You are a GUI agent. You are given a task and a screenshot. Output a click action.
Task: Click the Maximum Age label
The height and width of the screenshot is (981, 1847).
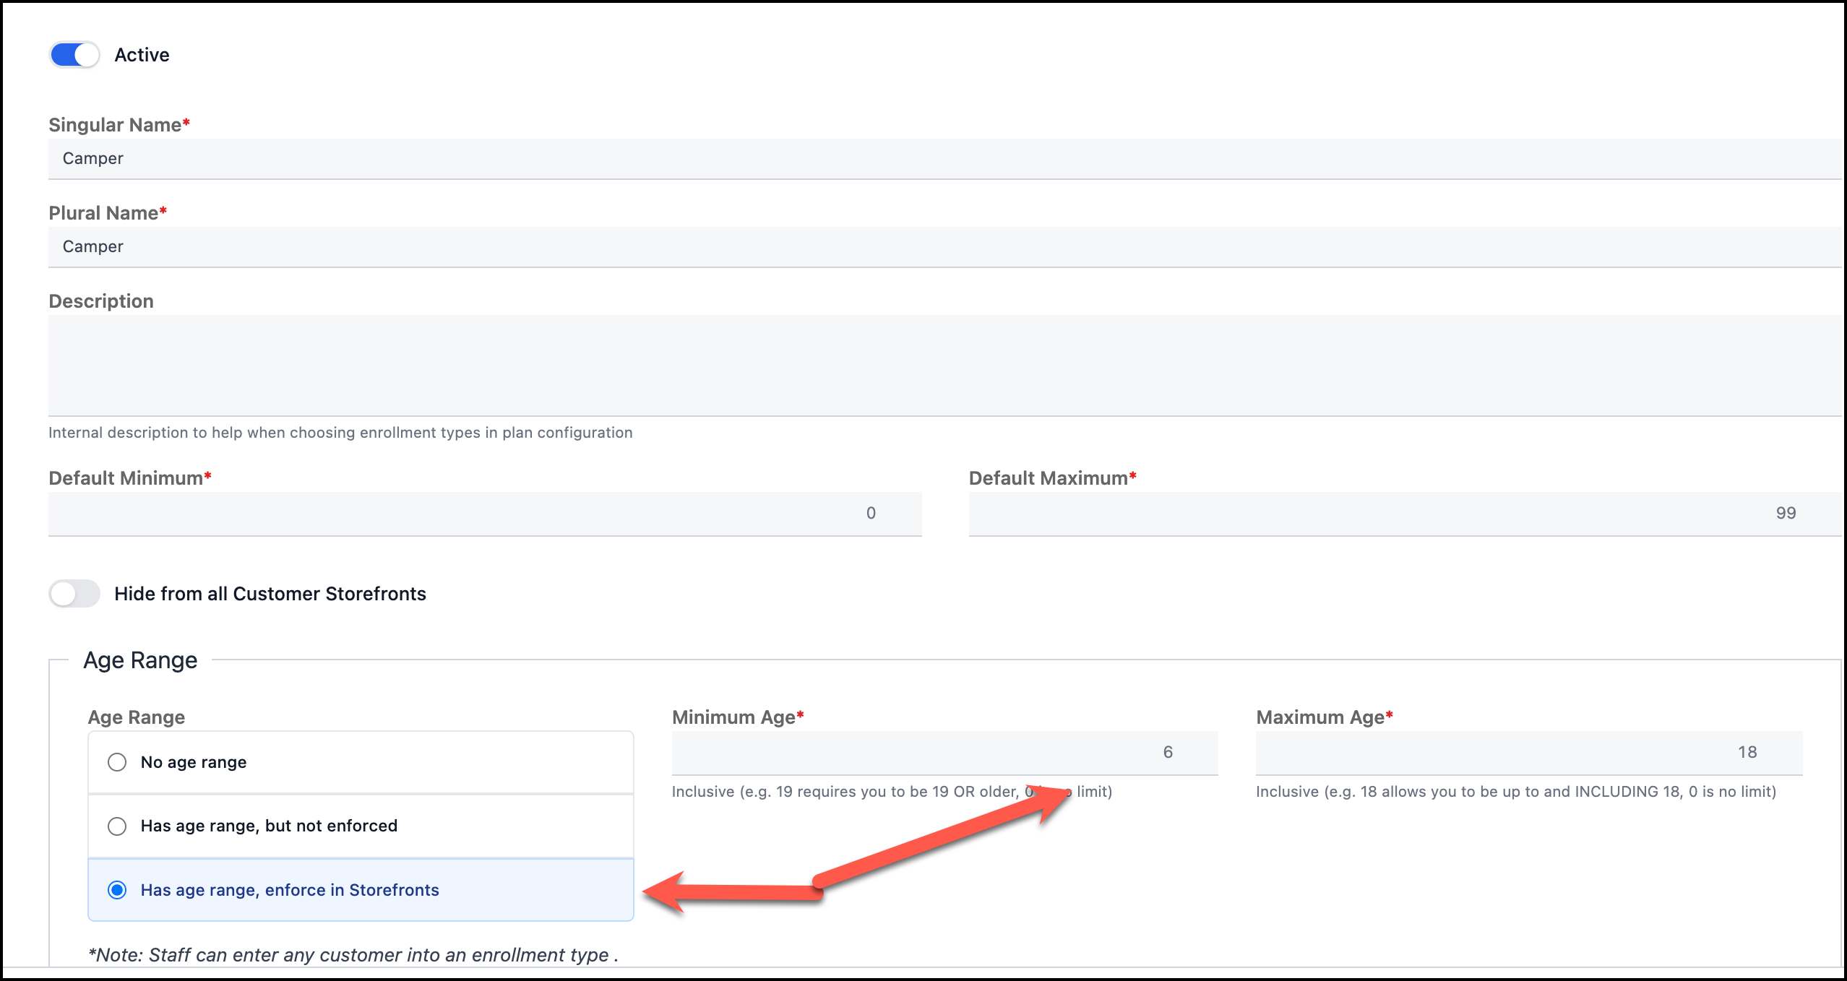click(x=1319, y=717)
